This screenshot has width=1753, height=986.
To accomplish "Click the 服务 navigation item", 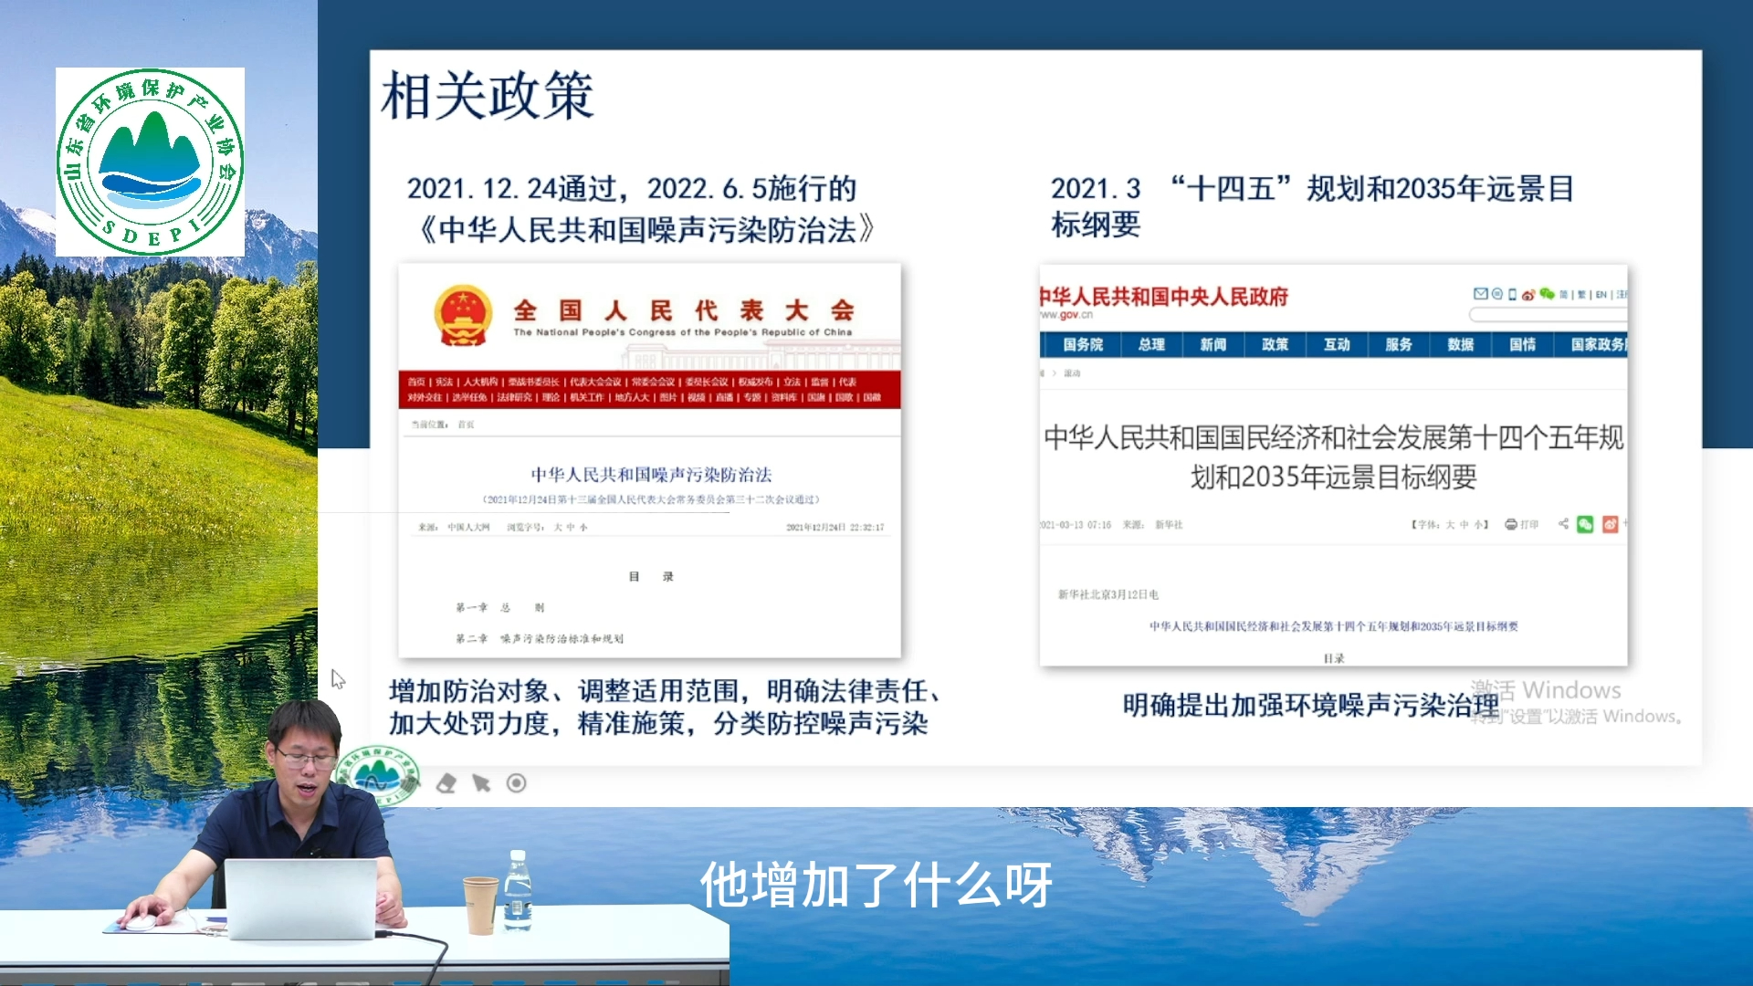I will coord(1398,344).
